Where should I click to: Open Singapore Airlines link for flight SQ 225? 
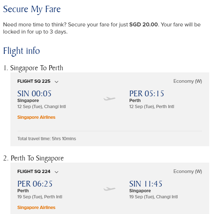tap(36, 117)
